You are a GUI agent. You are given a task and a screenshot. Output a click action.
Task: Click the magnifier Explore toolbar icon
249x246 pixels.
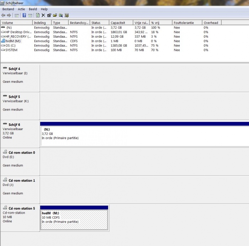61,15
